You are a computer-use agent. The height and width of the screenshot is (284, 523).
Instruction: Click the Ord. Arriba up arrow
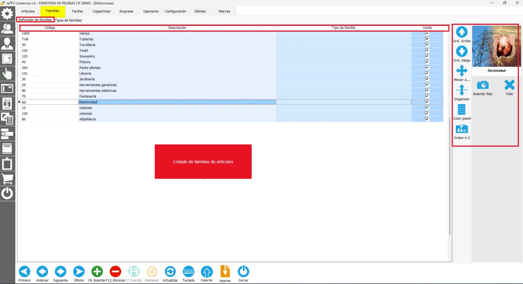pos(462,32)
